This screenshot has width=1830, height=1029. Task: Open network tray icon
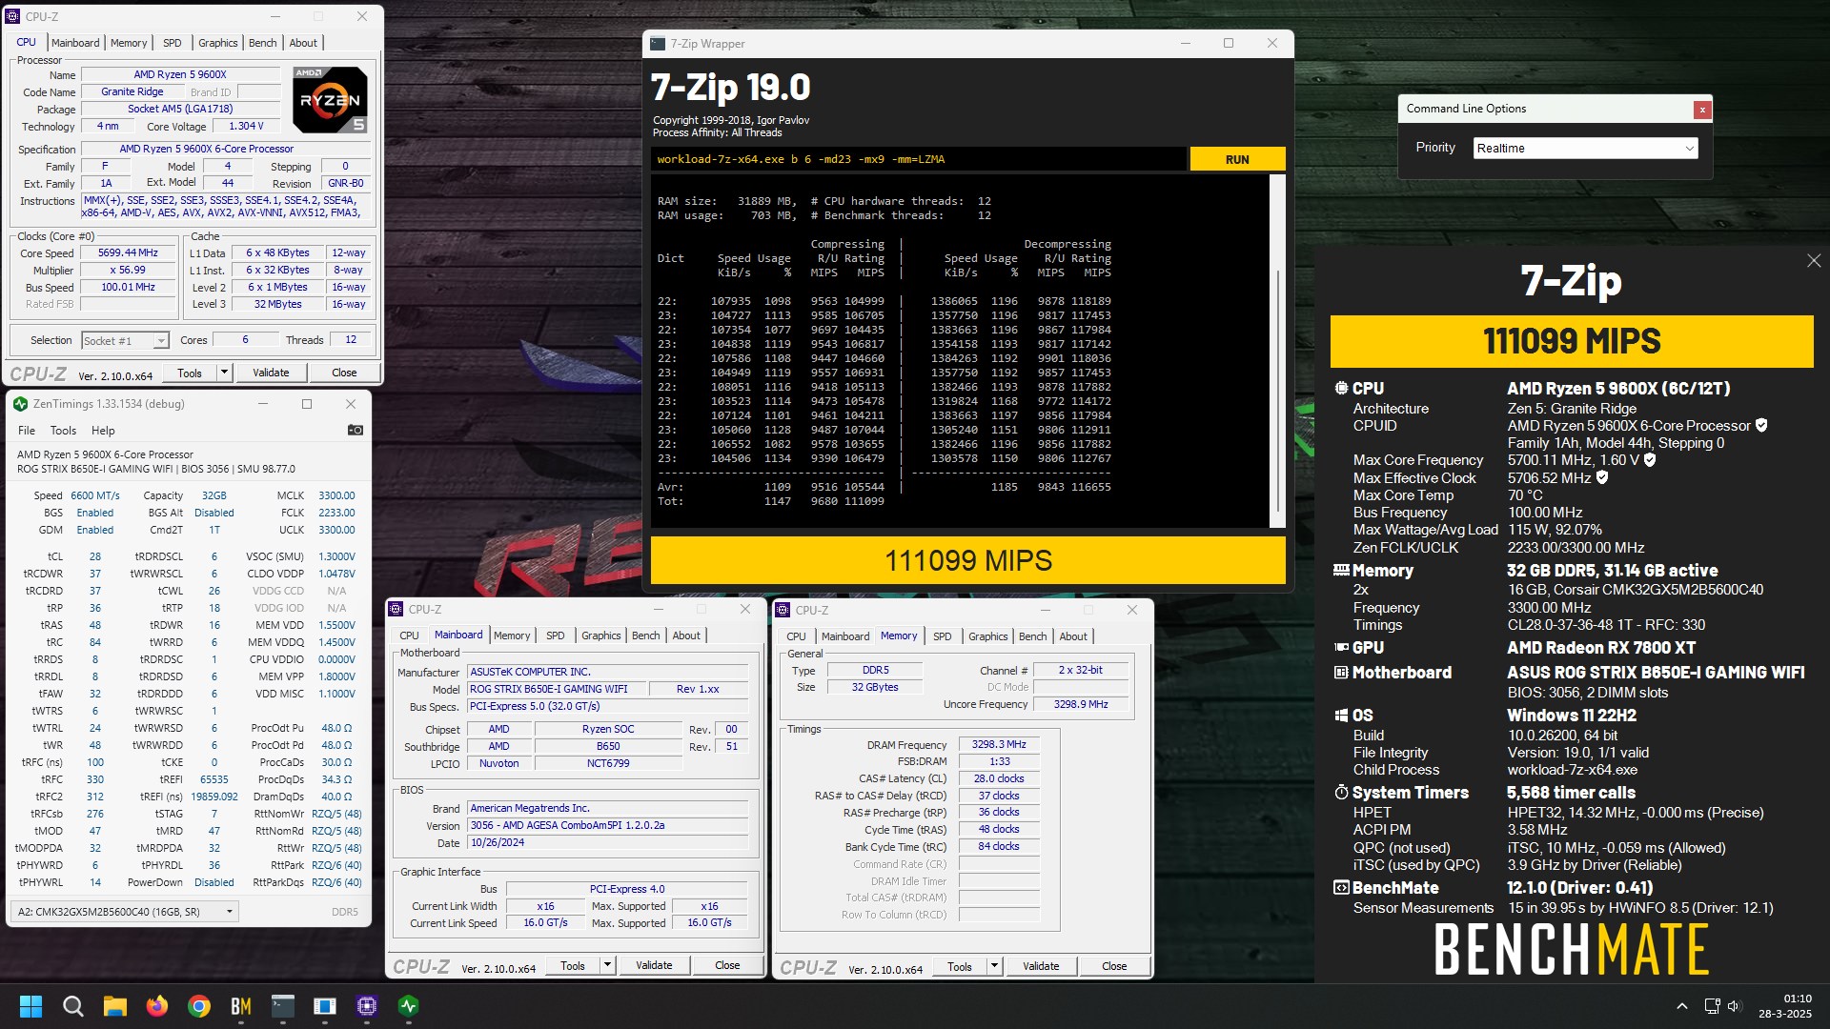click(x=1713, y=1006)
